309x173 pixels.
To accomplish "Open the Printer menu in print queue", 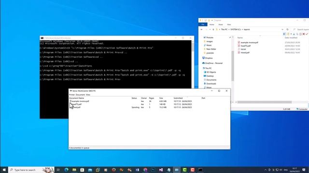I will click(72, 95).
